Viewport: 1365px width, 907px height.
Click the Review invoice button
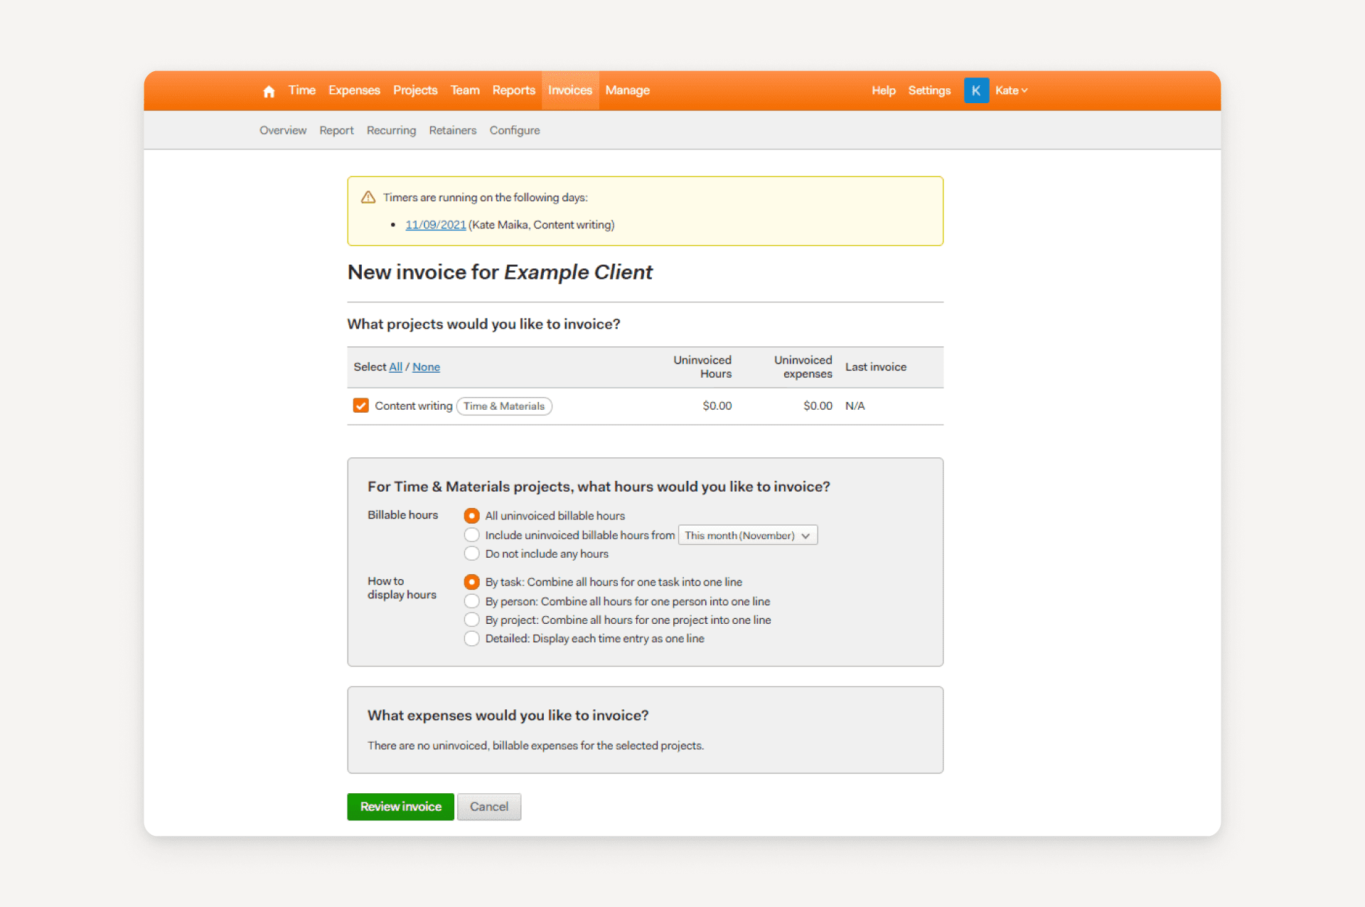[400, 806]
